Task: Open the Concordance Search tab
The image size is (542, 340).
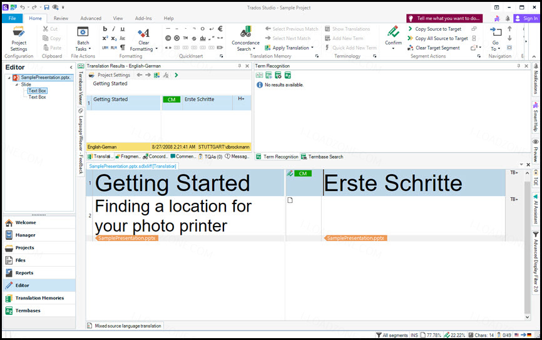Action: [155, 157]
